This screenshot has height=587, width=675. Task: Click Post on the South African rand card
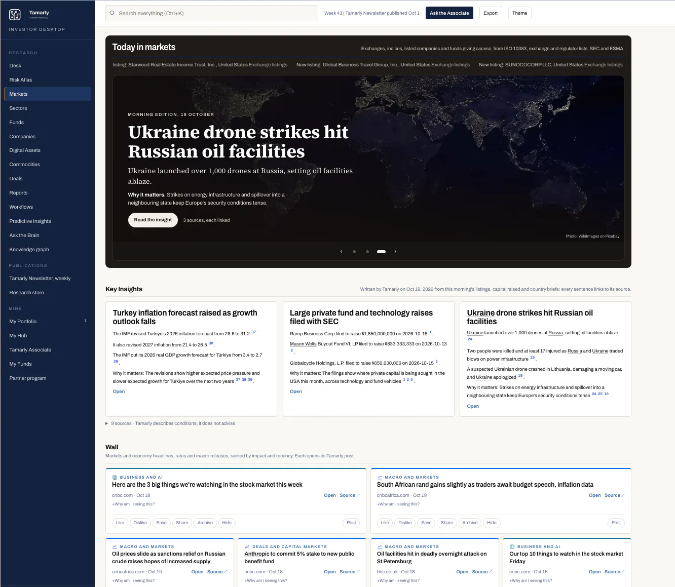point(616,523)
